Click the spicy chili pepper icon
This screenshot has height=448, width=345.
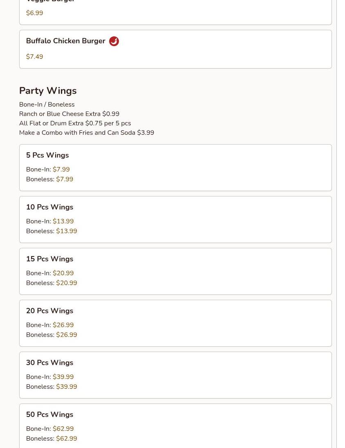point(114,41)
